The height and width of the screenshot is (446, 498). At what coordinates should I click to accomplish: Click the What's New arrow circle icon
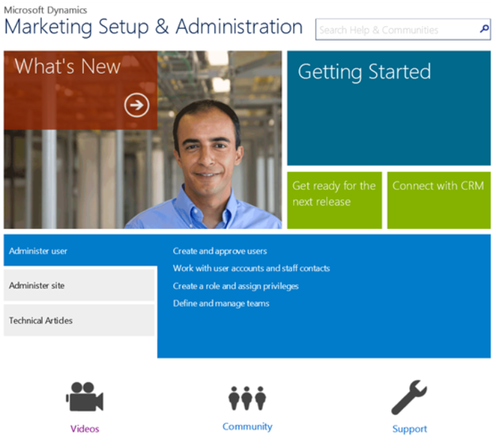pyautogui.click(x=137, y=105)
